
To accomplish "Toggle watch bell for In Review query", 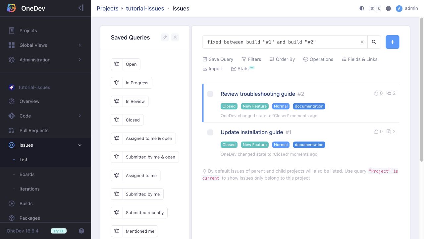I will click(x=117, y=101).
